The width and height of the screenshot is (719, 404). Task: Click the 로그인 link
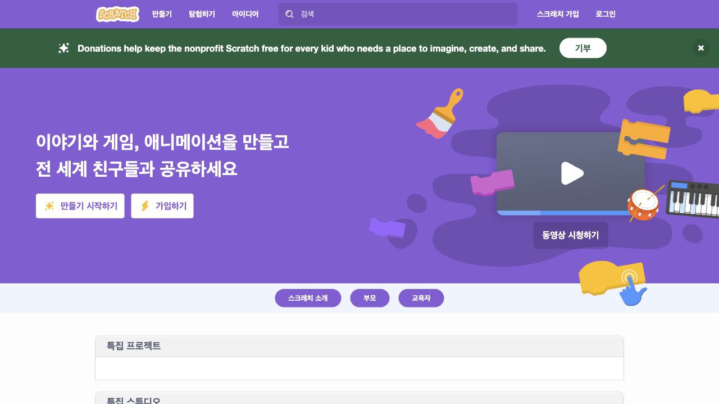tap(606, 14)
